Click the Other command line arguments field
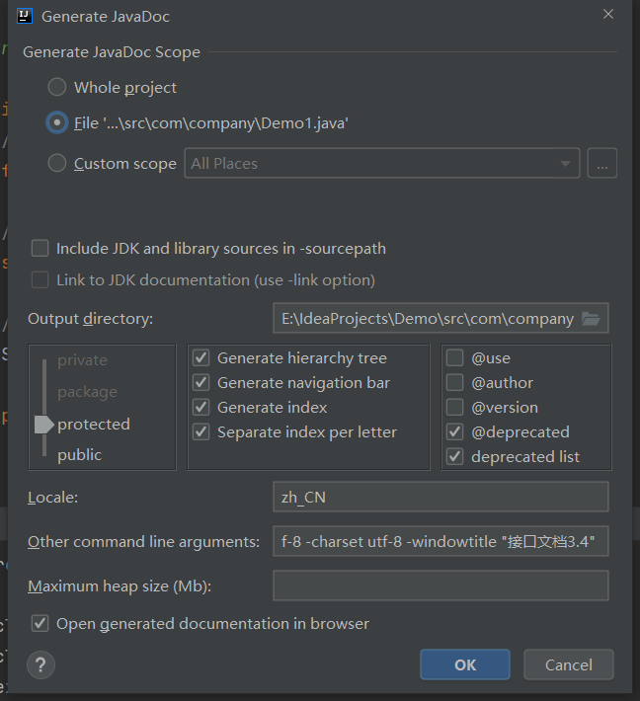This screenshot has width=640, height=701. coord(440,541)
